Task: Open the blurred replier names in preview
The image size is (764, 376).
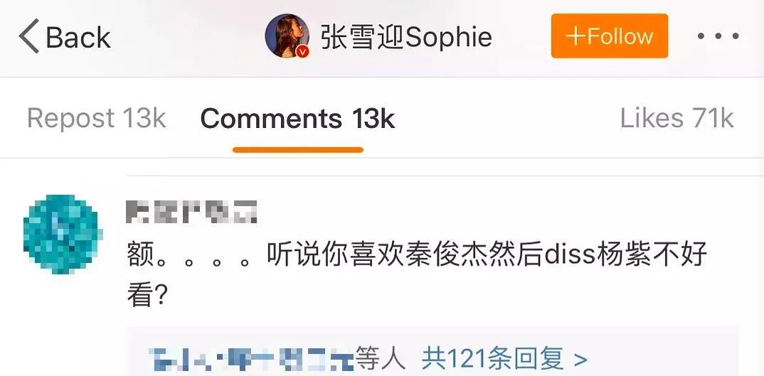Action: point(251,360)
